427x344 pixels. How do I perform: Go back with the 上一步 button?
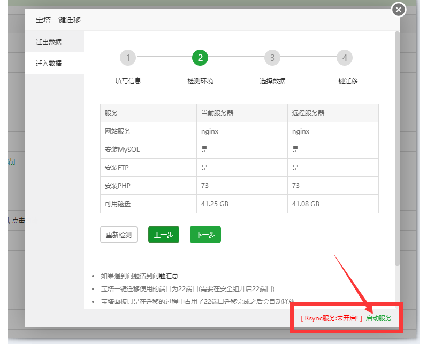point(164,234)
